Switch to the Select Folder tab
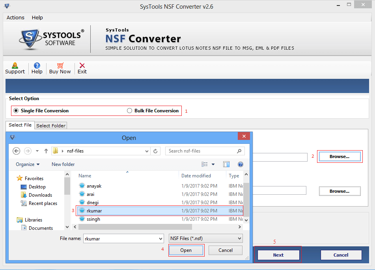Image resolution: width=375 pixels, height=270 pixels. pyautogui.click(x=51, y=126)
